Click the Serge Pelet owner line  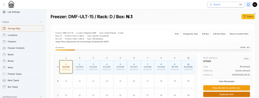[82, 42]
